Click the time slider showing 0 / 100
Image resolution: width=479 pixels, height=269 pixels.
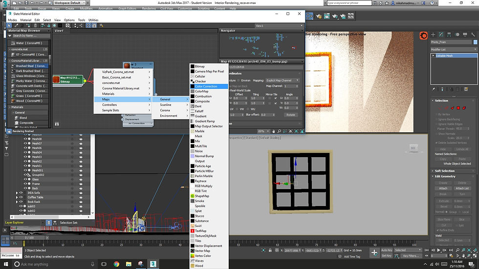coord(30,238)
